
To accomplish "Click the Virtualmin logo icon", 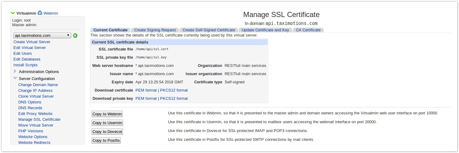I will point(12,13).
